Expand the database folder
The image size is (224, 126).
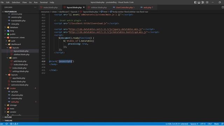[x=14, y=27]
